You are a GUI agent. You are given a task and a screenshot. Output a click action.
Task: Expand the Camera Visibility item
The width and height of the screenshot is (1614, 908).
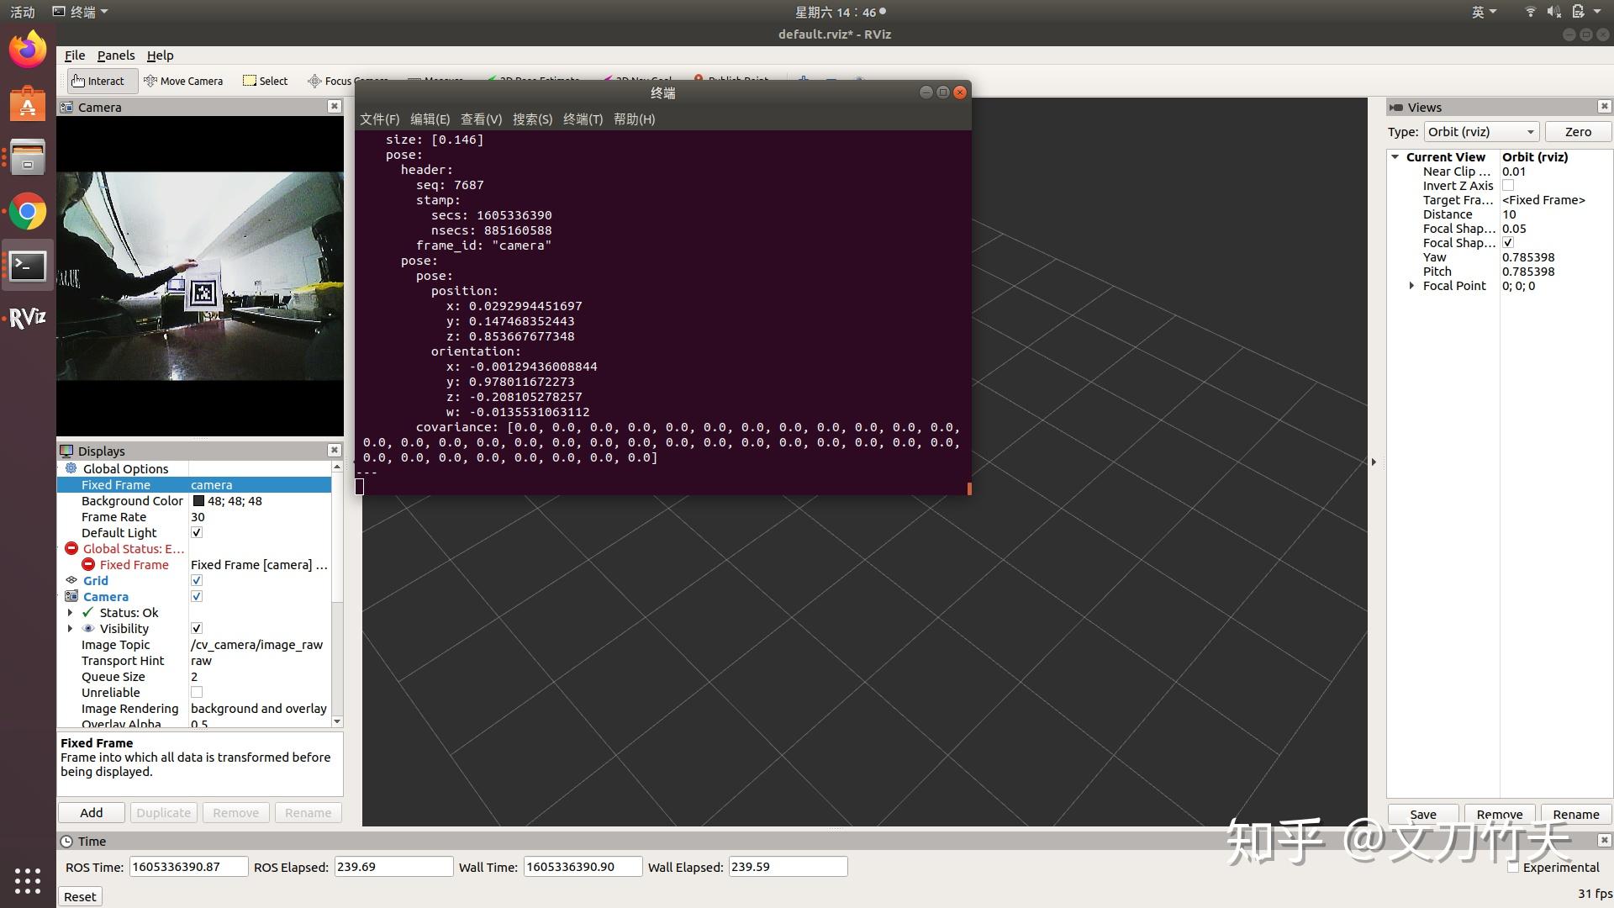70,629
